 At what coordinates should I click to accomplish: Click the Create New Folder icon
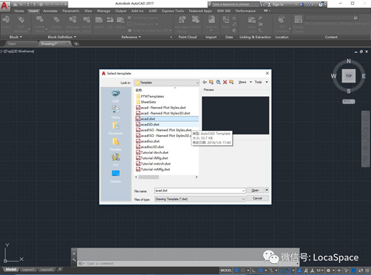coord(232,82)
